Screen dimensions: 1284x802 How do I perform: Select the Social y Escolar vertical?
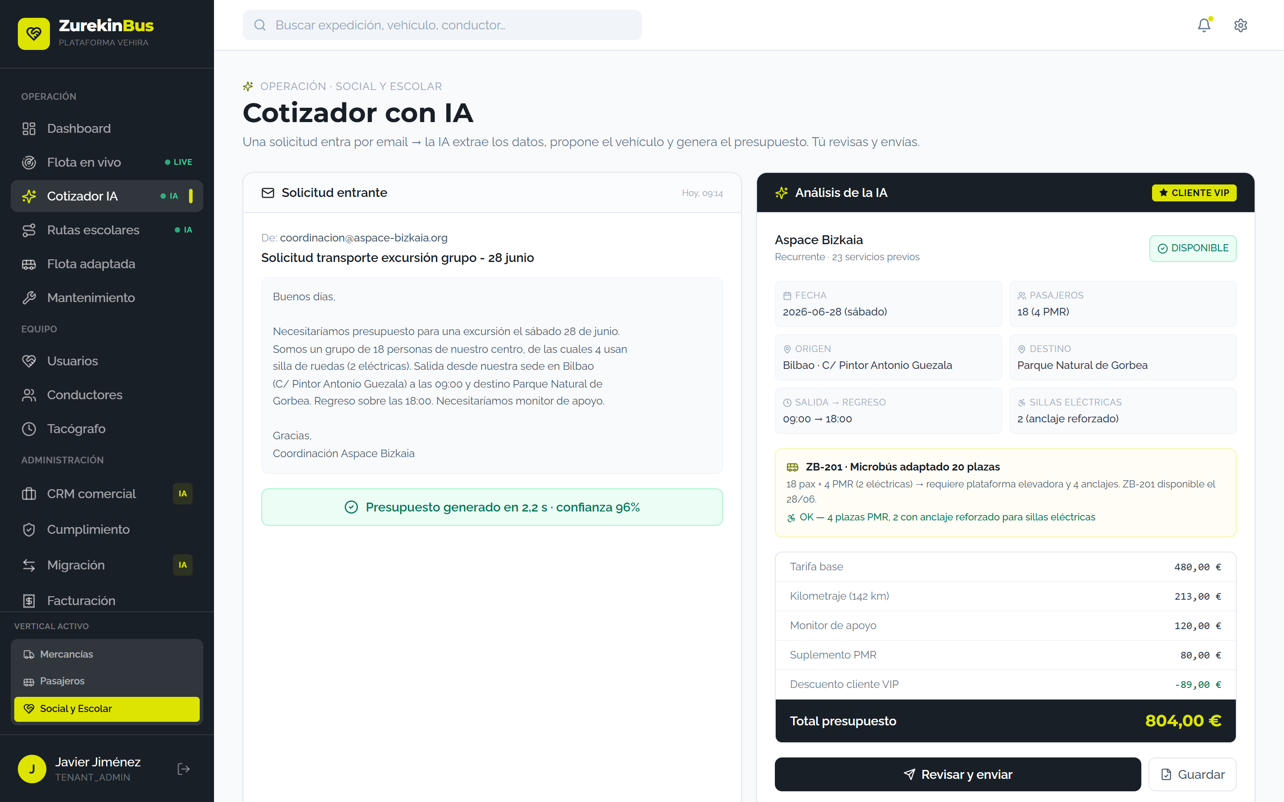(x=107, y=708)
